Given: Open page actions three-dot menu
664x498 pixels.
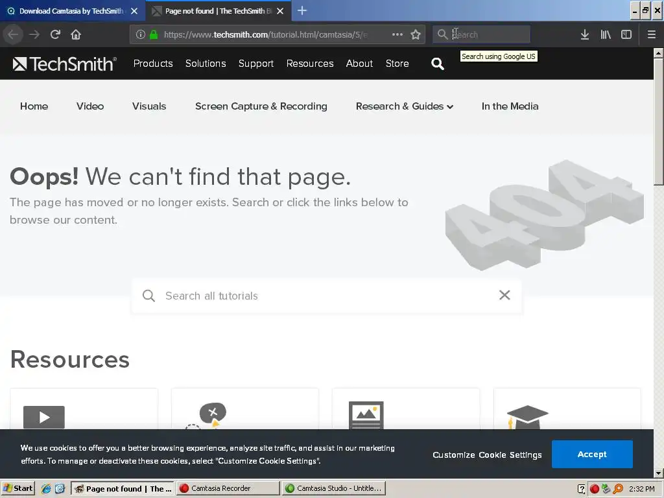Looking at the screenshot, I should click(x=397, y=34).
